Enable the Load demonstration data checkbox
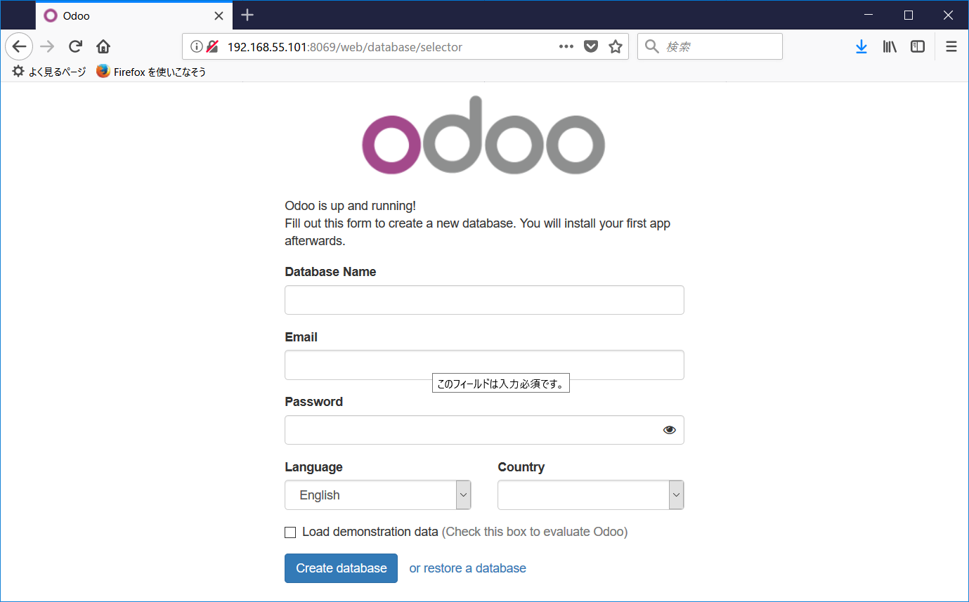 (x=290, y=532)
